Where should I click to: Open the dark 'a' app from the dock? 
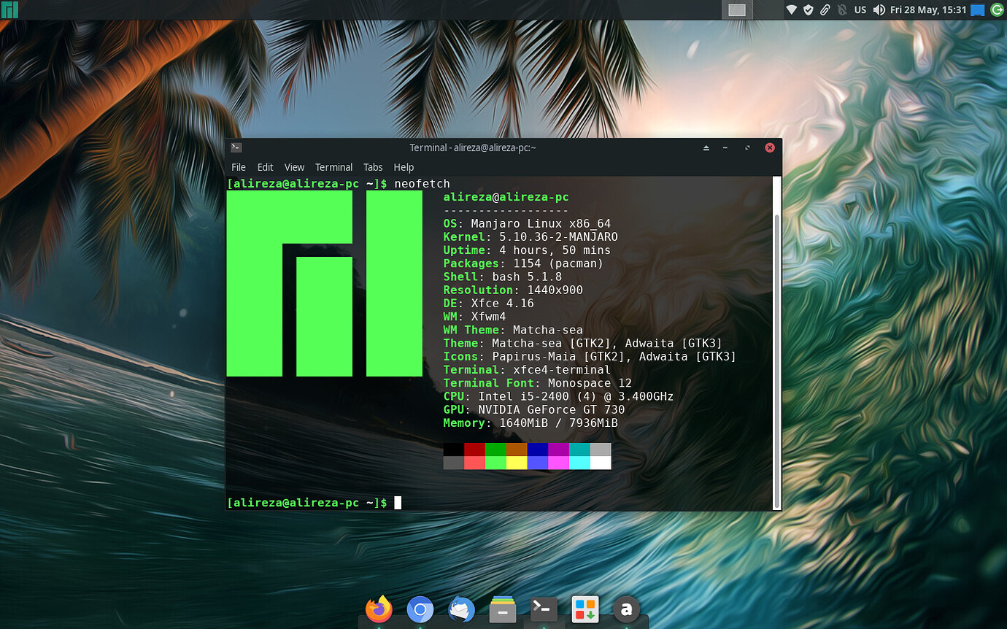(626, 609)
